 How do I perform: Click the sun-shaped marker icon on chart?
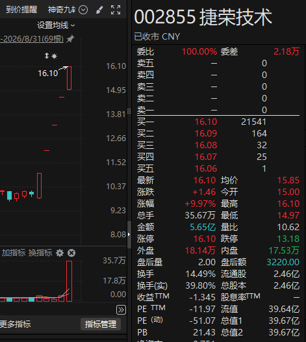tap(54, 57)
